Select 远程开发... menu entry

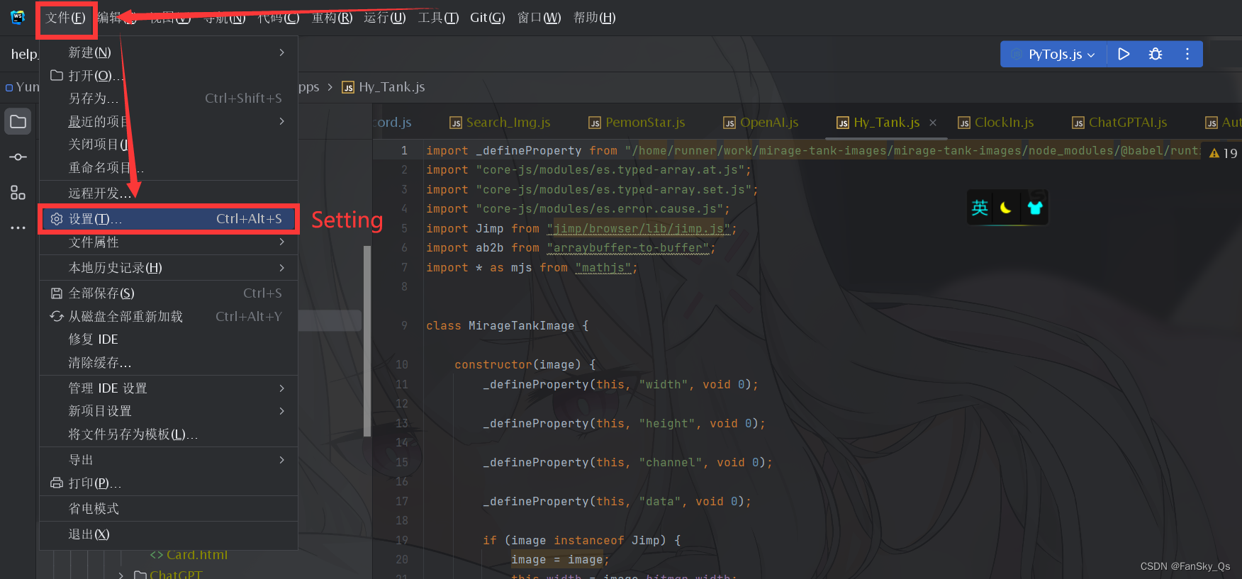tap(169, 193)
